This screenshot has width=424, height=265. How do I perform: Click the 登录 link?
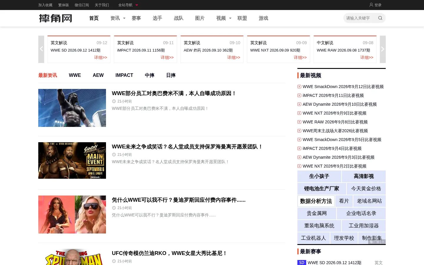378,5
